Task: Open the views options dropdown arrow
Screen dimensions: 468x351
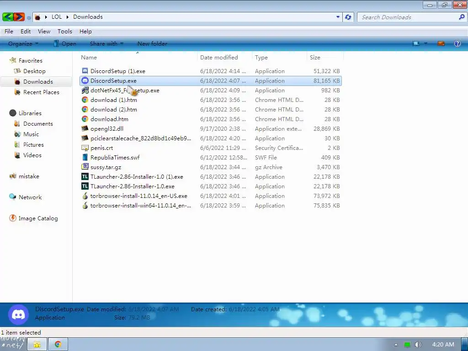Action: point(425,43)
